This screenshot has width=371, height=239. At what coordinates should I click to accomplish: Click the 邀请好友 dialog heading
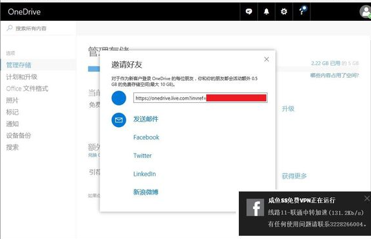click(127, 64)
